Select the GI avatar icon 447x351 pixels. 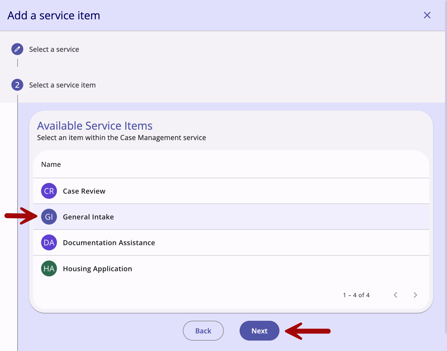coord(49,217)
